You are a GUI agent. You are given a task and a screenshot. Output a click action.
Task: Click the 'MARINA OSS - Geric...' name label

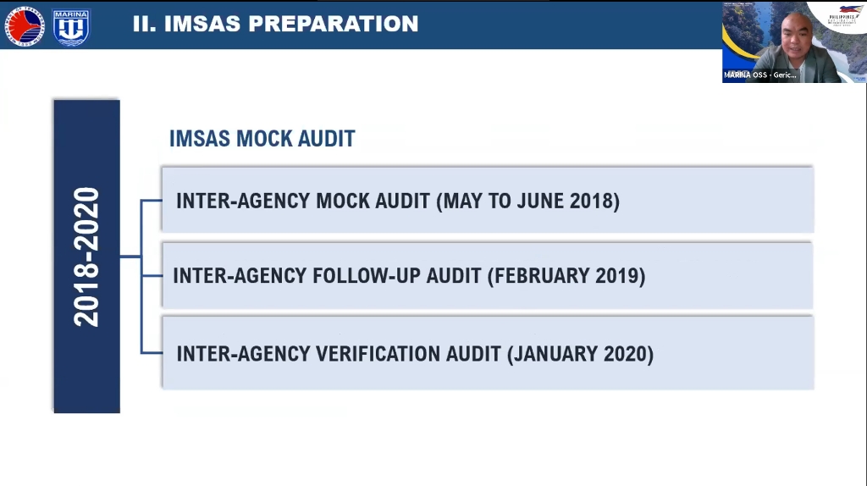point(760,75)
